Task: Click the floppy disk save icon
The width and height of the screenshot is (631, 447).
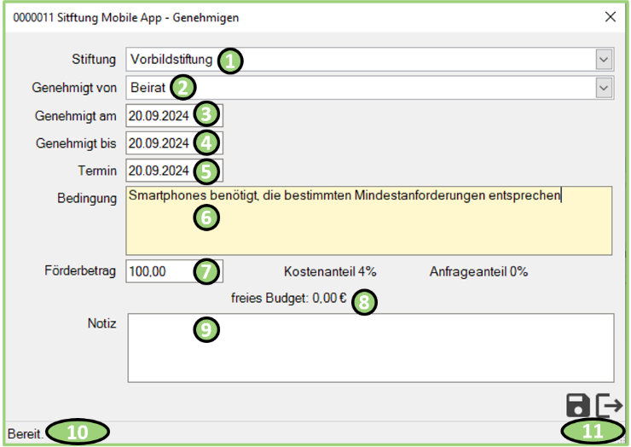Action: (x=577, y=405)
